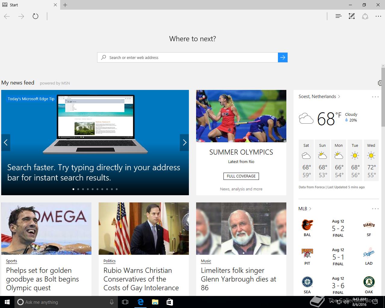Select the Tuesday forecast column
Image resolution: width=385 pixels, height=308 pixels.
[355, 160]
